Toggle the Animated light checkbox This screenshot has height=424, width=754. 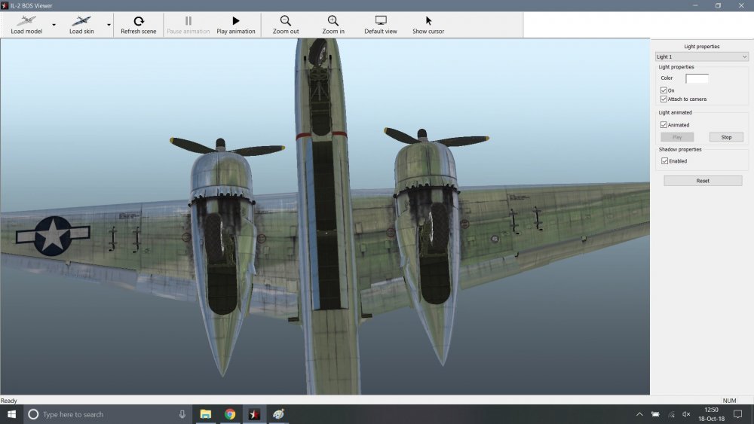pos(664,125)
